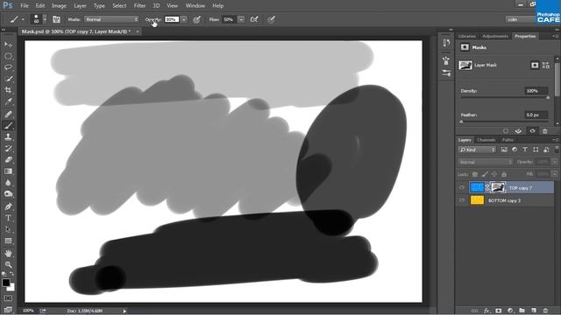Select the Healing Brush tool
This screenshot has width=561, height=315.
[8, 115]
